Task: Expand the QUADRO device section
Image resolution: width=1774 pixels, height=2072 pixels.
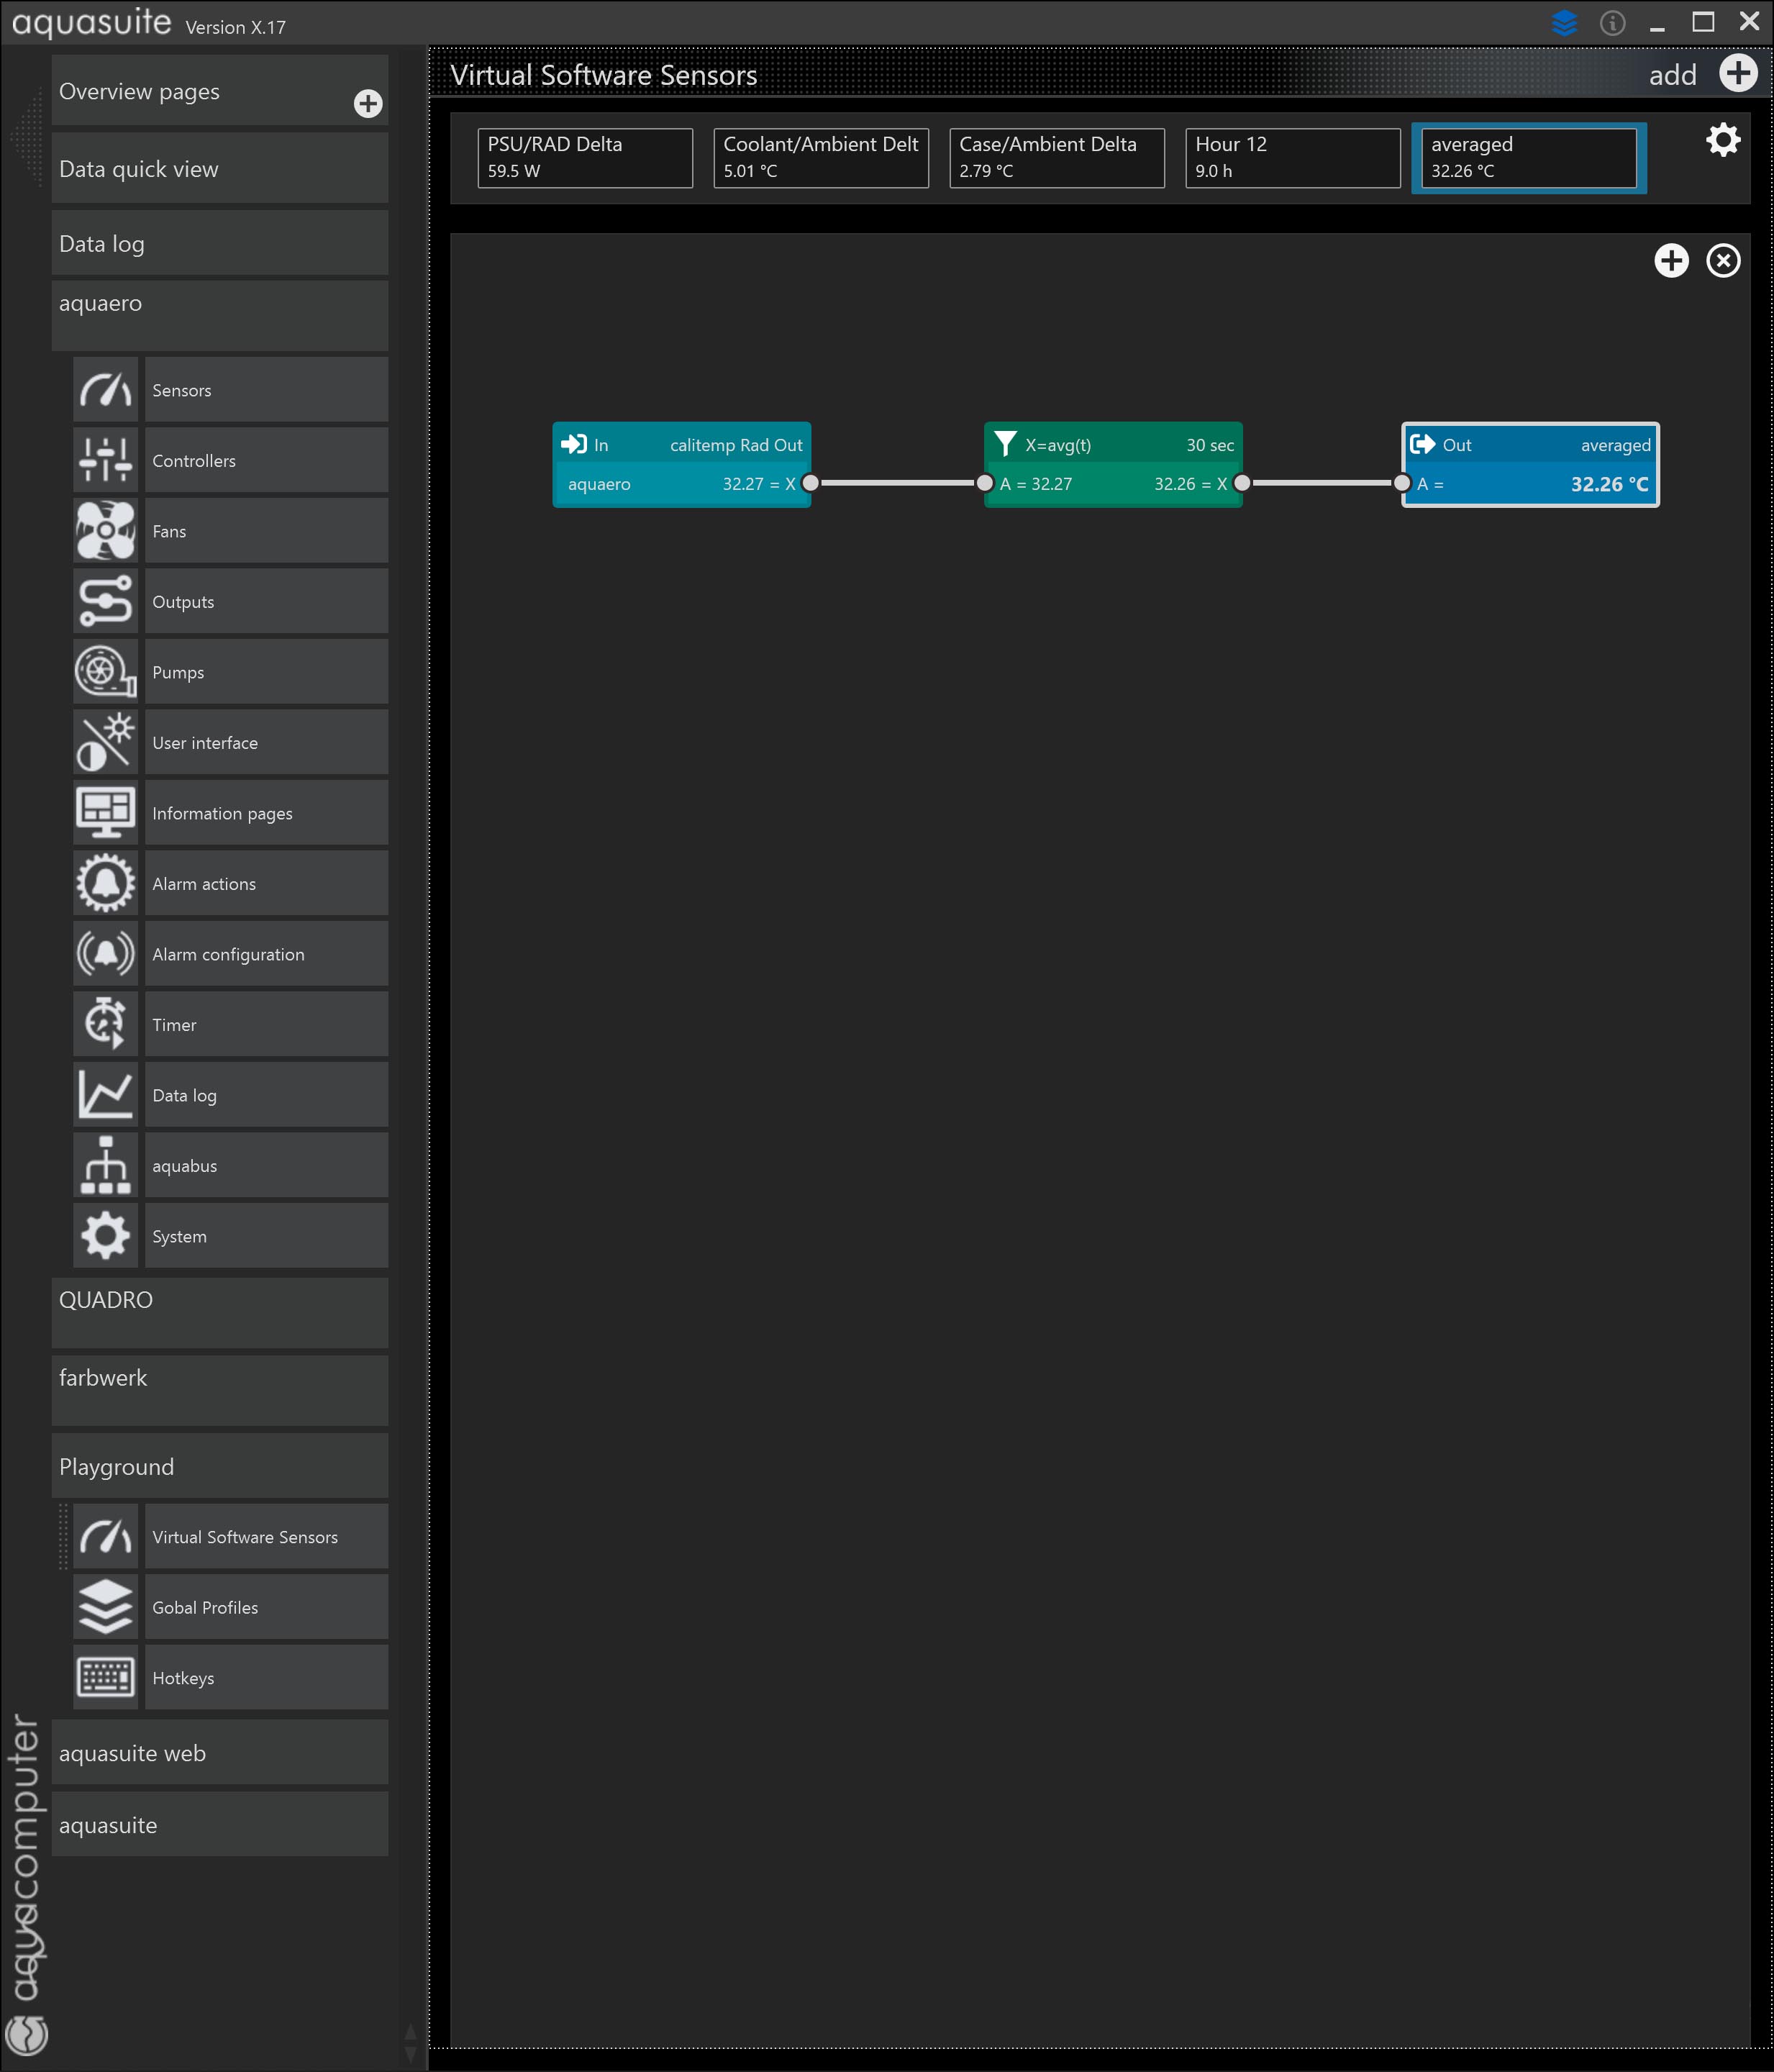Action: (220, 1312)
